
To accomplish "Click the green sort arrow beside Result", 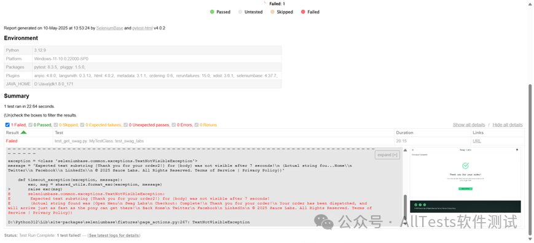I will pyautogui.click(x=23, y=132).
